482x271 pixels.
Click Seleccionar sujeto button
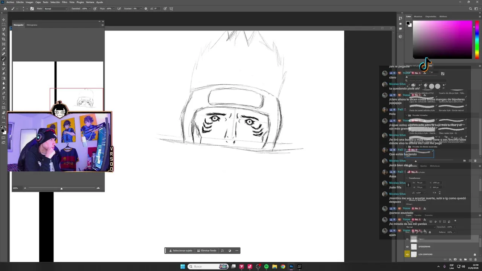[x=181, y=251]
